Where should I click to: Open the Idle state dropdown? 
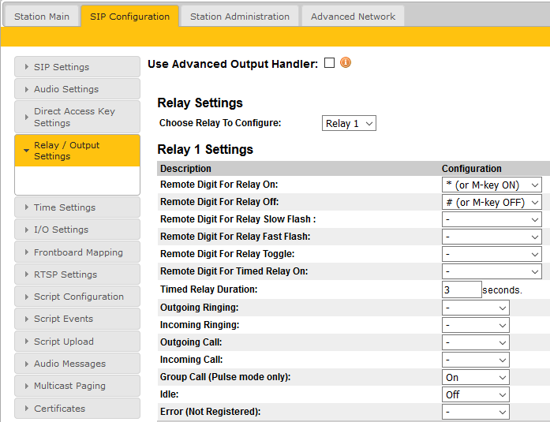[x=476, y=394]
